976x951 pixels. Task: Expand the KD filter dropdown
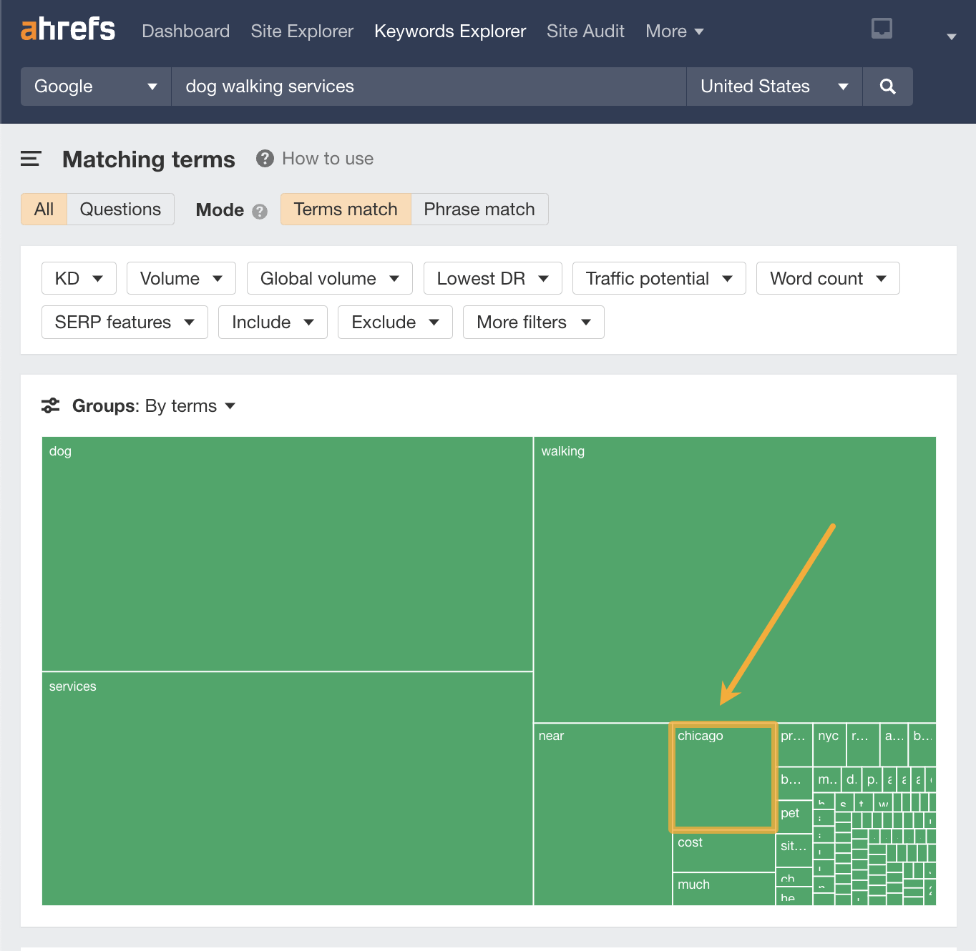pyautogui.click(x=79, y=278)
